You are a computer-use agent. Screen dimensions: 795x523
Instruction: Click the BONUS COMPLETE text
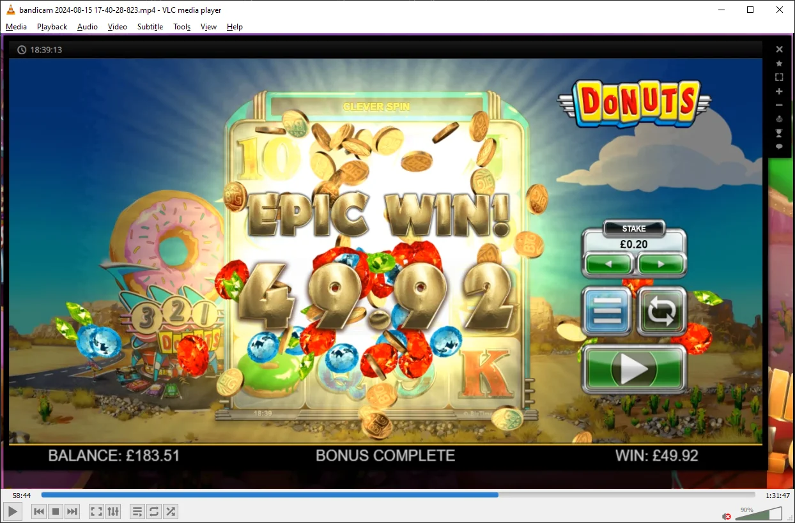[385, 456]
